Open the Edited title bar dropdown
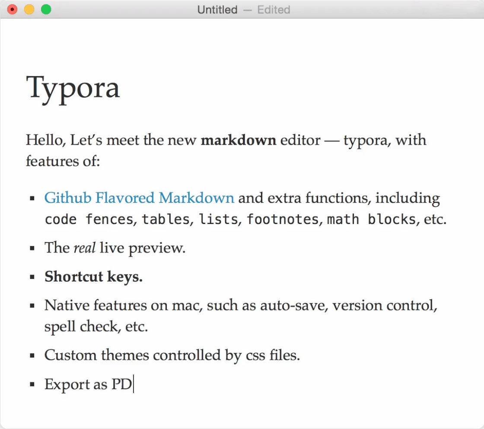This screenshot has height=429, width=484. [x=274, y=10]
